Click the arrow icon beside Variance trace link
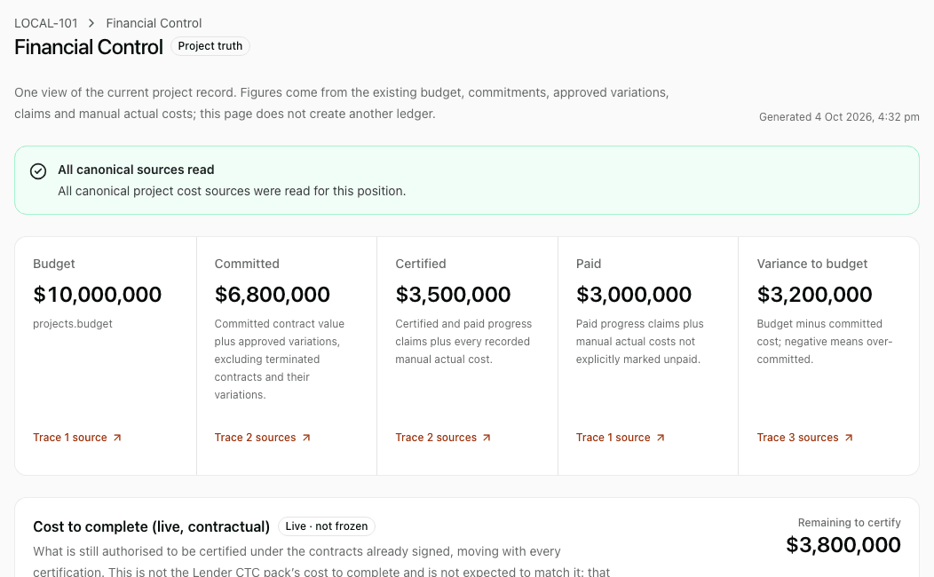The height and width of the screenshot is (577, 934). 849,438
